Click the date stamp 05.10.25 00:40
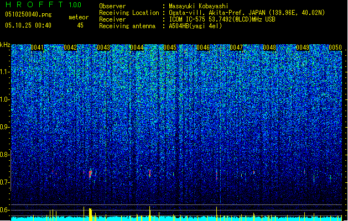Image resolution: width=348 pixels, height=221 pixels. coord(28,25)
